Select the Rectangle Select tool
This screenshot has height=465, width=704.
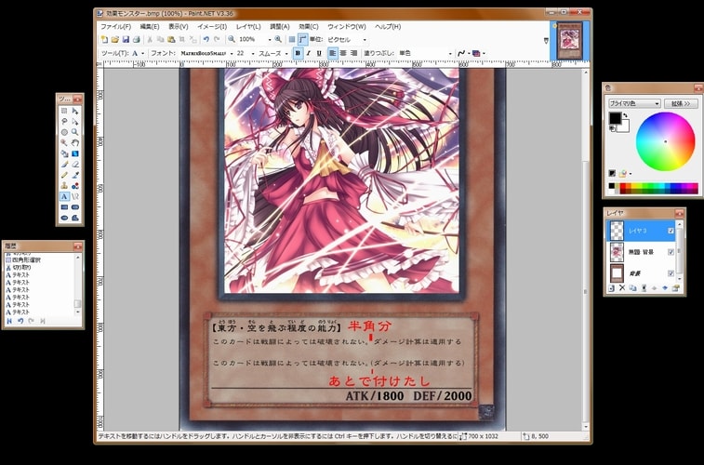(x=64, y=111)
